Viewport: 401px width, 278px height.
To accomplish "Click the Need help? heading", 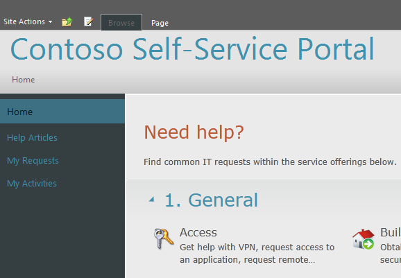I will click(194, 132).
